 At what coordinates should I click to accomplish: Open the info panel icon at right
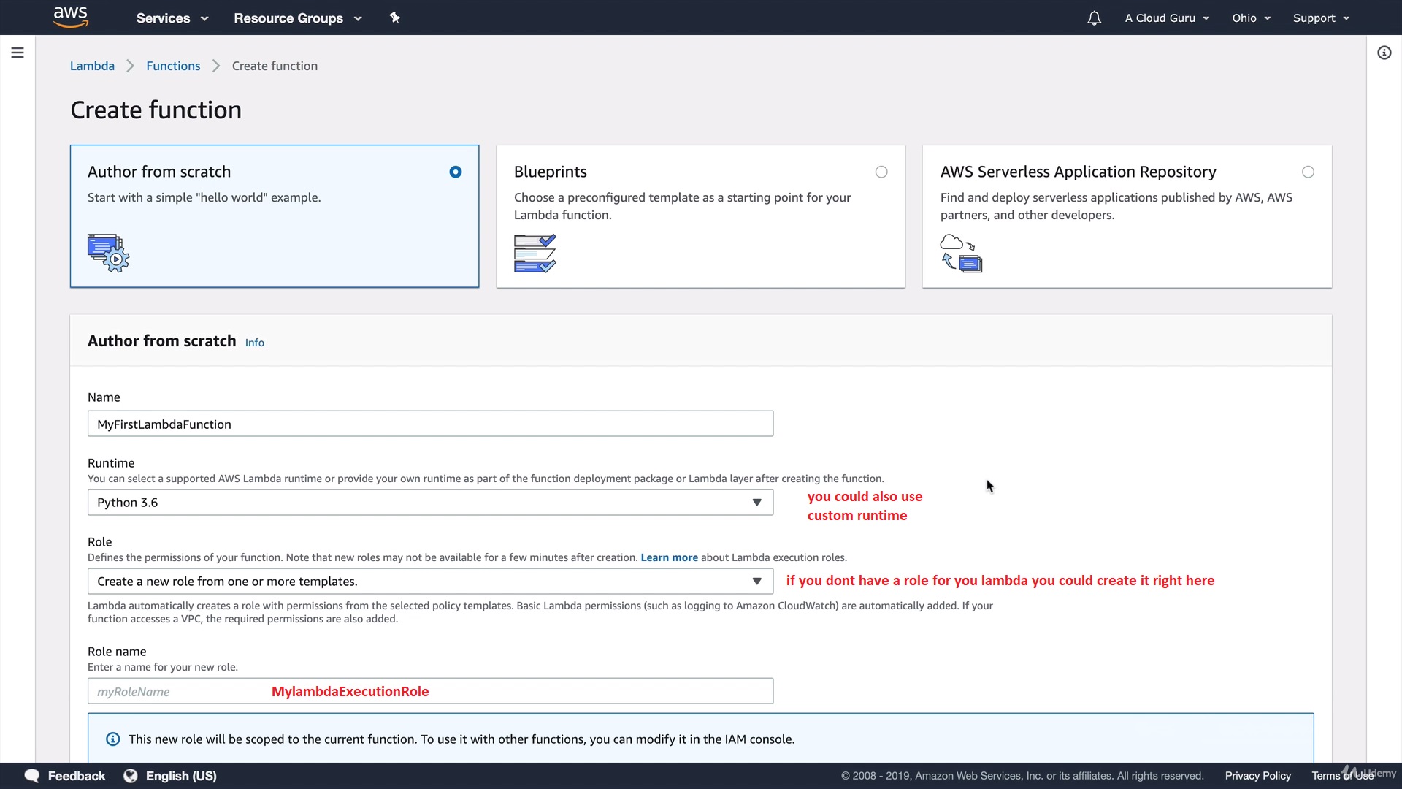(1384, 53)
